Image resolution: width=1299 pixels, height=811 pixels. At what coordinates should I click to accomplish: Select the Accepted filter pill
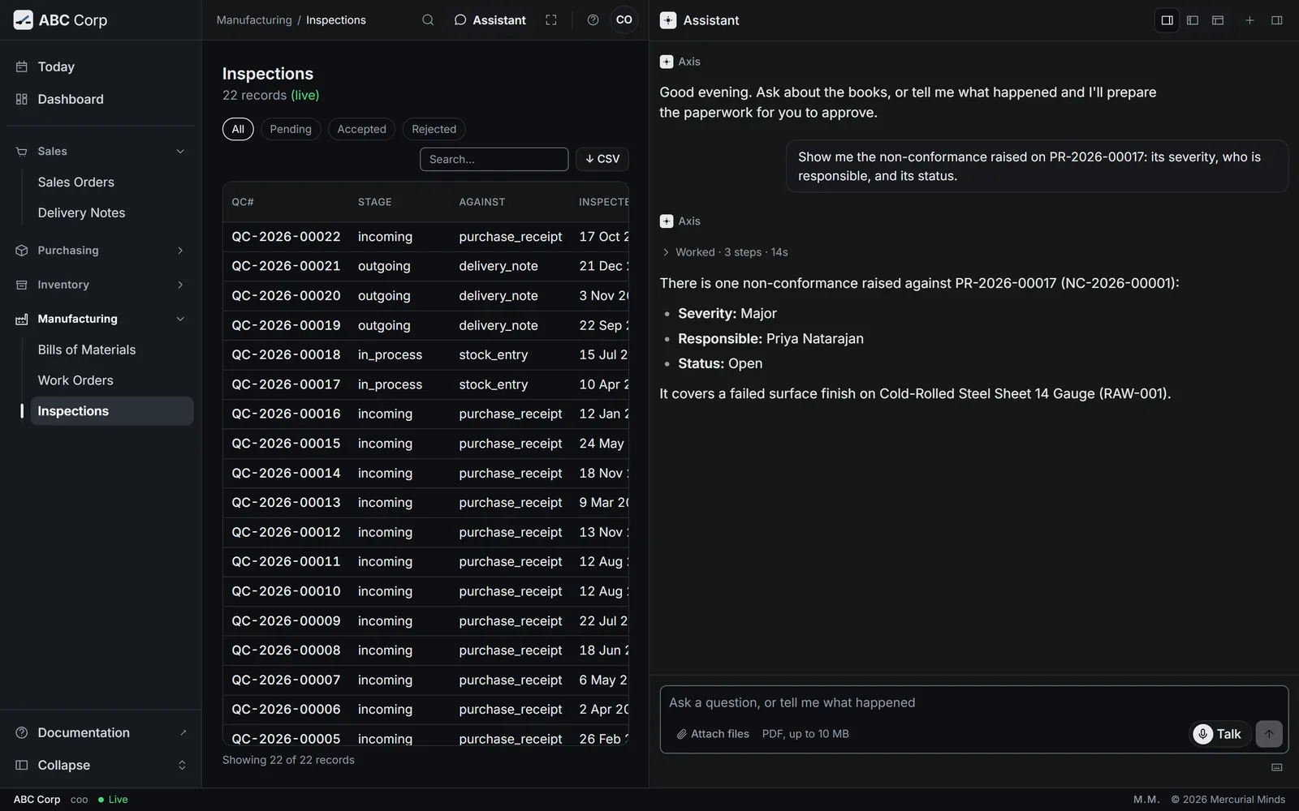361,129
